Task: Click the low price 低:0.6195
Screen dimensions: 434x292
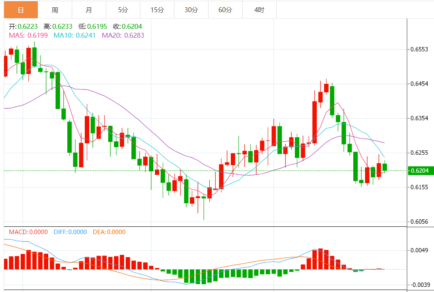Action: [92, 26]
